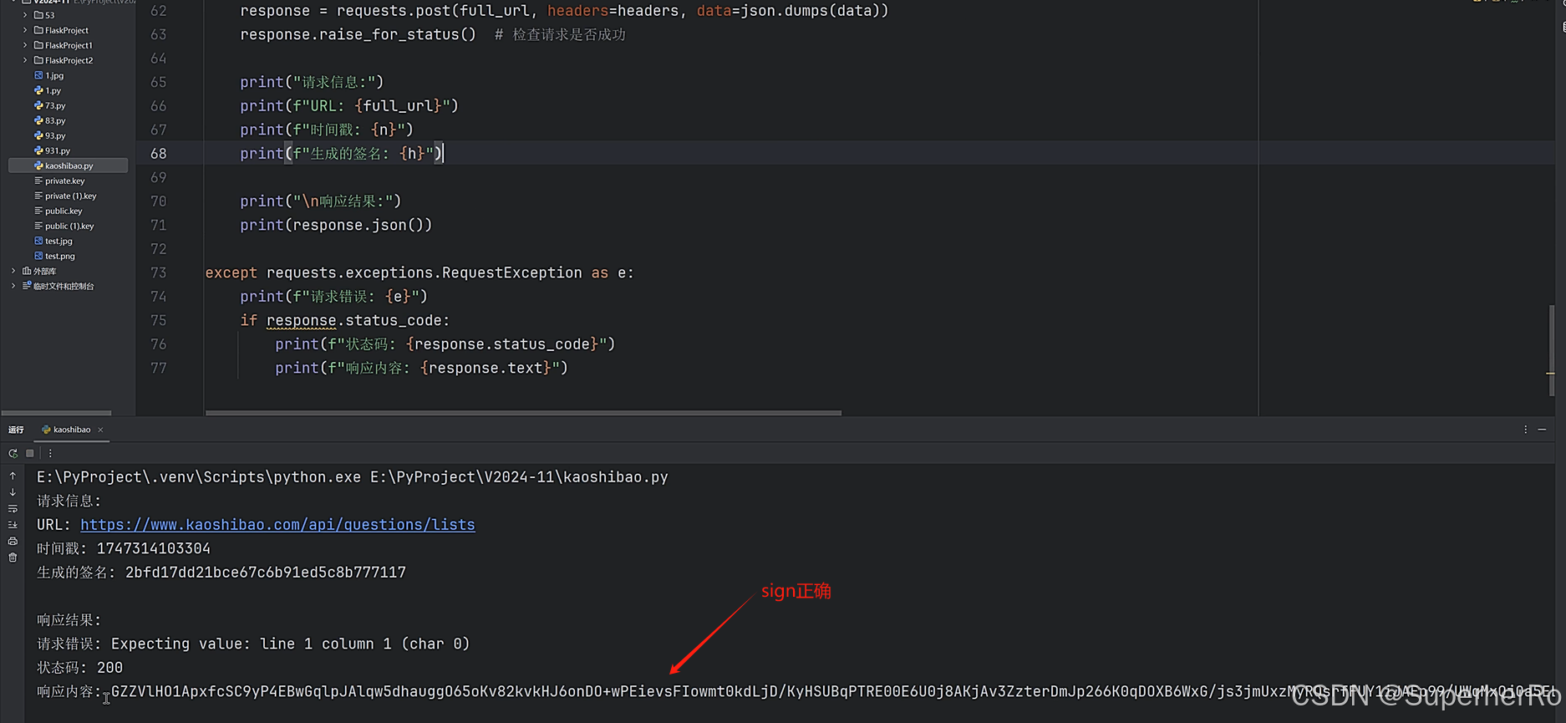Click the Python icon beside 73.py
This screenshot has height=723, width=1566.
pyautogui.click(x=38, y=105)
